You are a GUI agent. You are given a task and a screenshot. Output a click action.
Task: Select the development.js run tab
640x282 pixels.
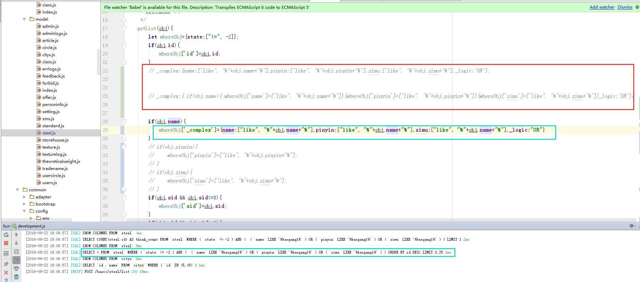[x=32, y=226]
